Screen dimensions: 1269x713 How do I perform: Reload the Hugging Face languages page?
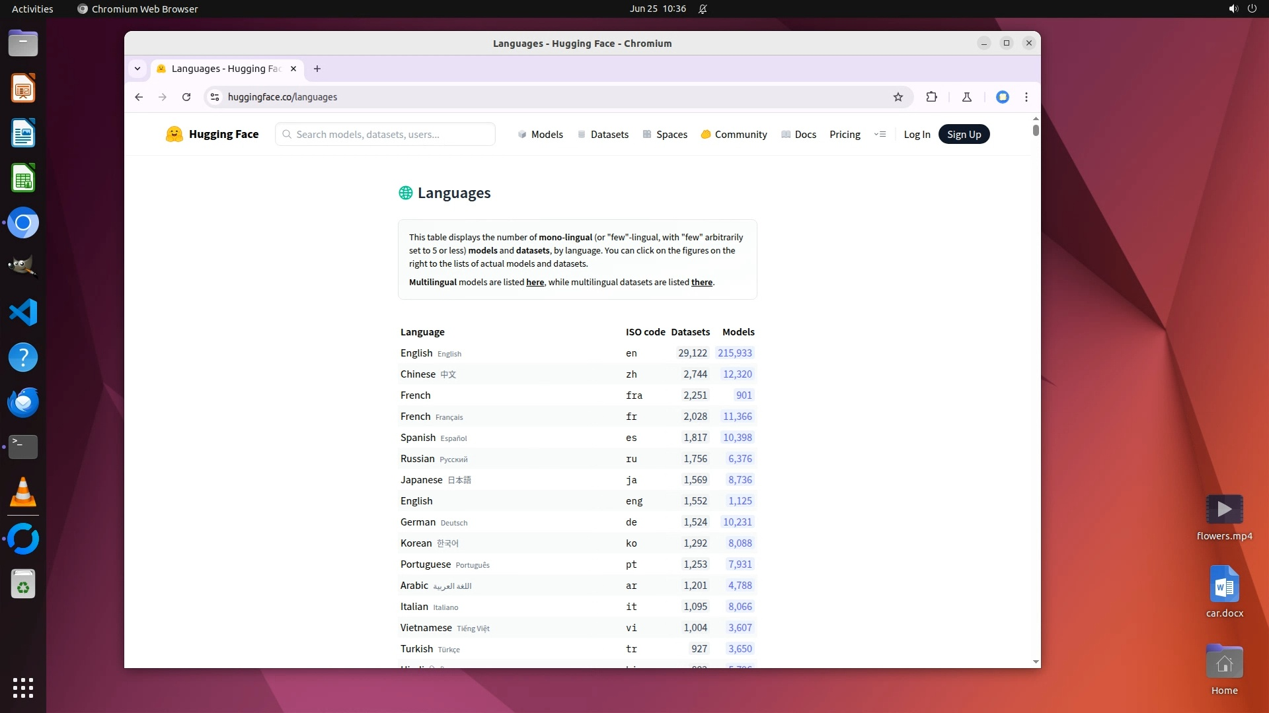(x=186, y=97)
